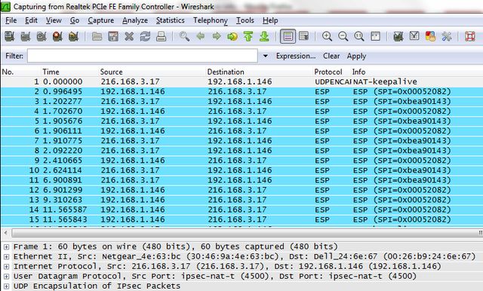Image resolution: width=483 pixels, height=291 pixels.
Task: Sort by the Time column header
Action: tap(51, 72)
